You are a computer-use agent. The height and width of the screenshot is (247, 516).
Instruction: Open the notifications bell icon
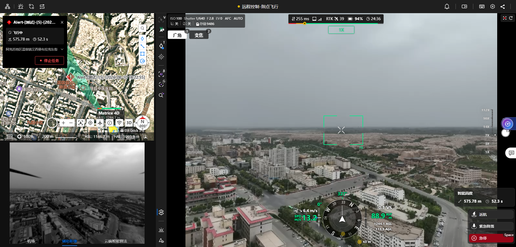coord(447,6)
